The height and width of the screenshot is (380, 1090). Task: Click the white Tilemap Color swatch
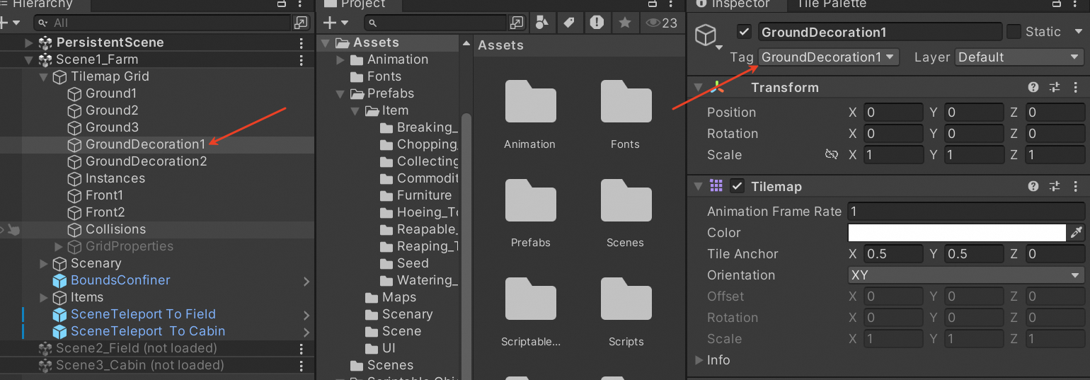(x=957, y=232)
